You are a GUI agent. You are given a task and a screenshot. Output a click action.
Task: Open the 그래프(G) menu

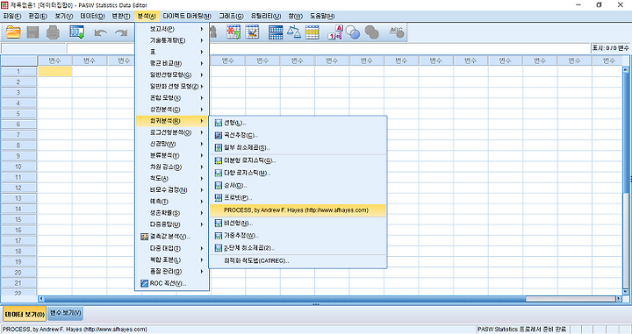231,16
